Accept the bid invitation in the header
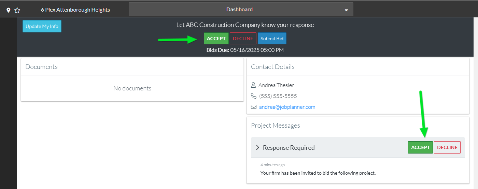This screenshot has width=478, height=189. (216, 39)
